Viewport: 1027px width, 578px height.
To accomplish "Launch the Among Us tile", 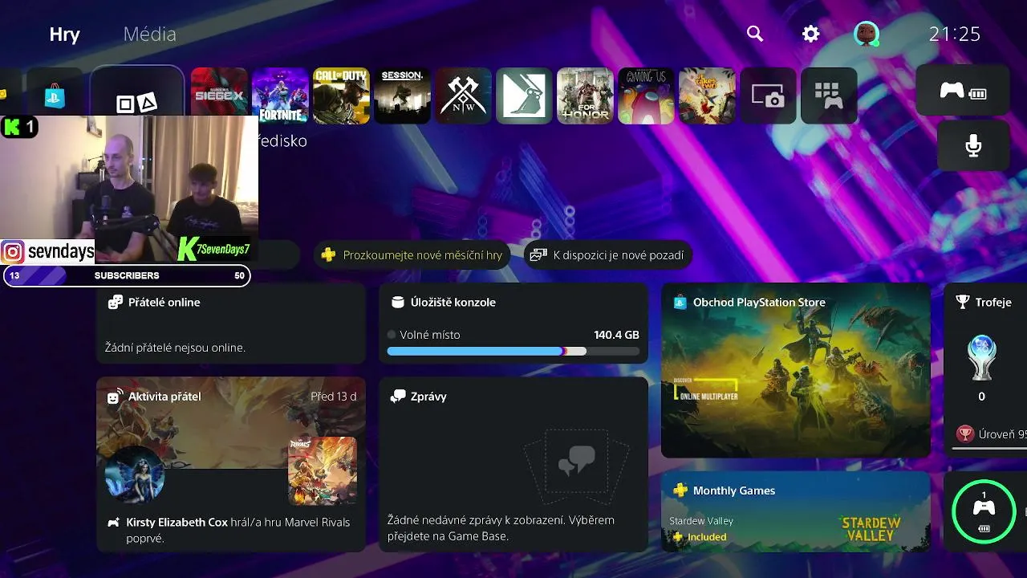I will pyautogui.click(x=646, y=96).
